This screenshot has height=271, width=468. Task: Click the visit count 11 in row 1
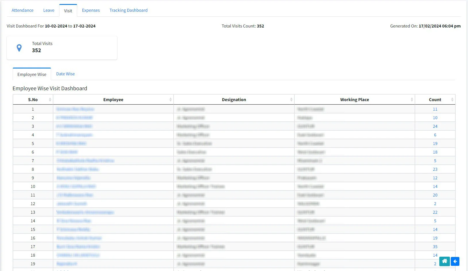coord(435,109)
